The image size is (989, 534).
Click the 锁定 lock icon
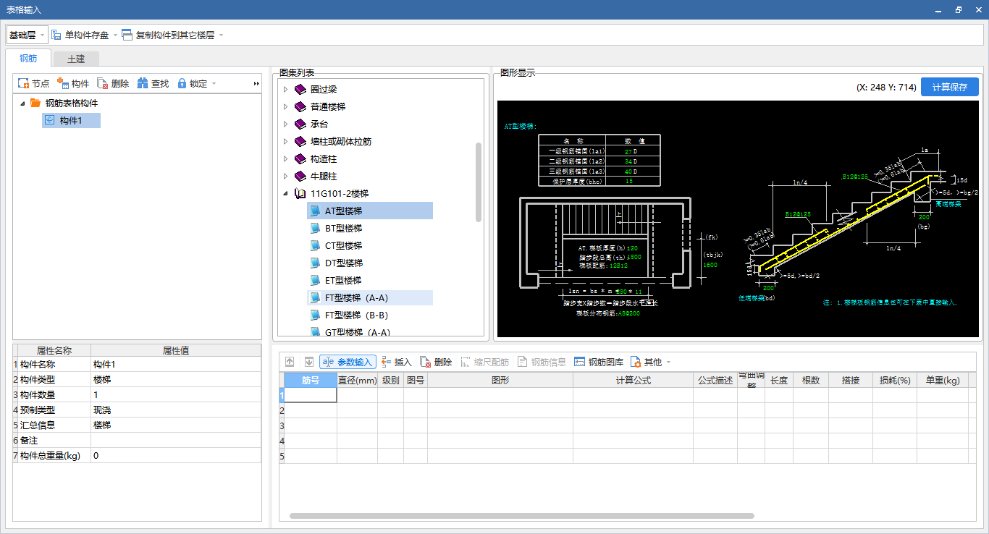[x=182, y=84]
